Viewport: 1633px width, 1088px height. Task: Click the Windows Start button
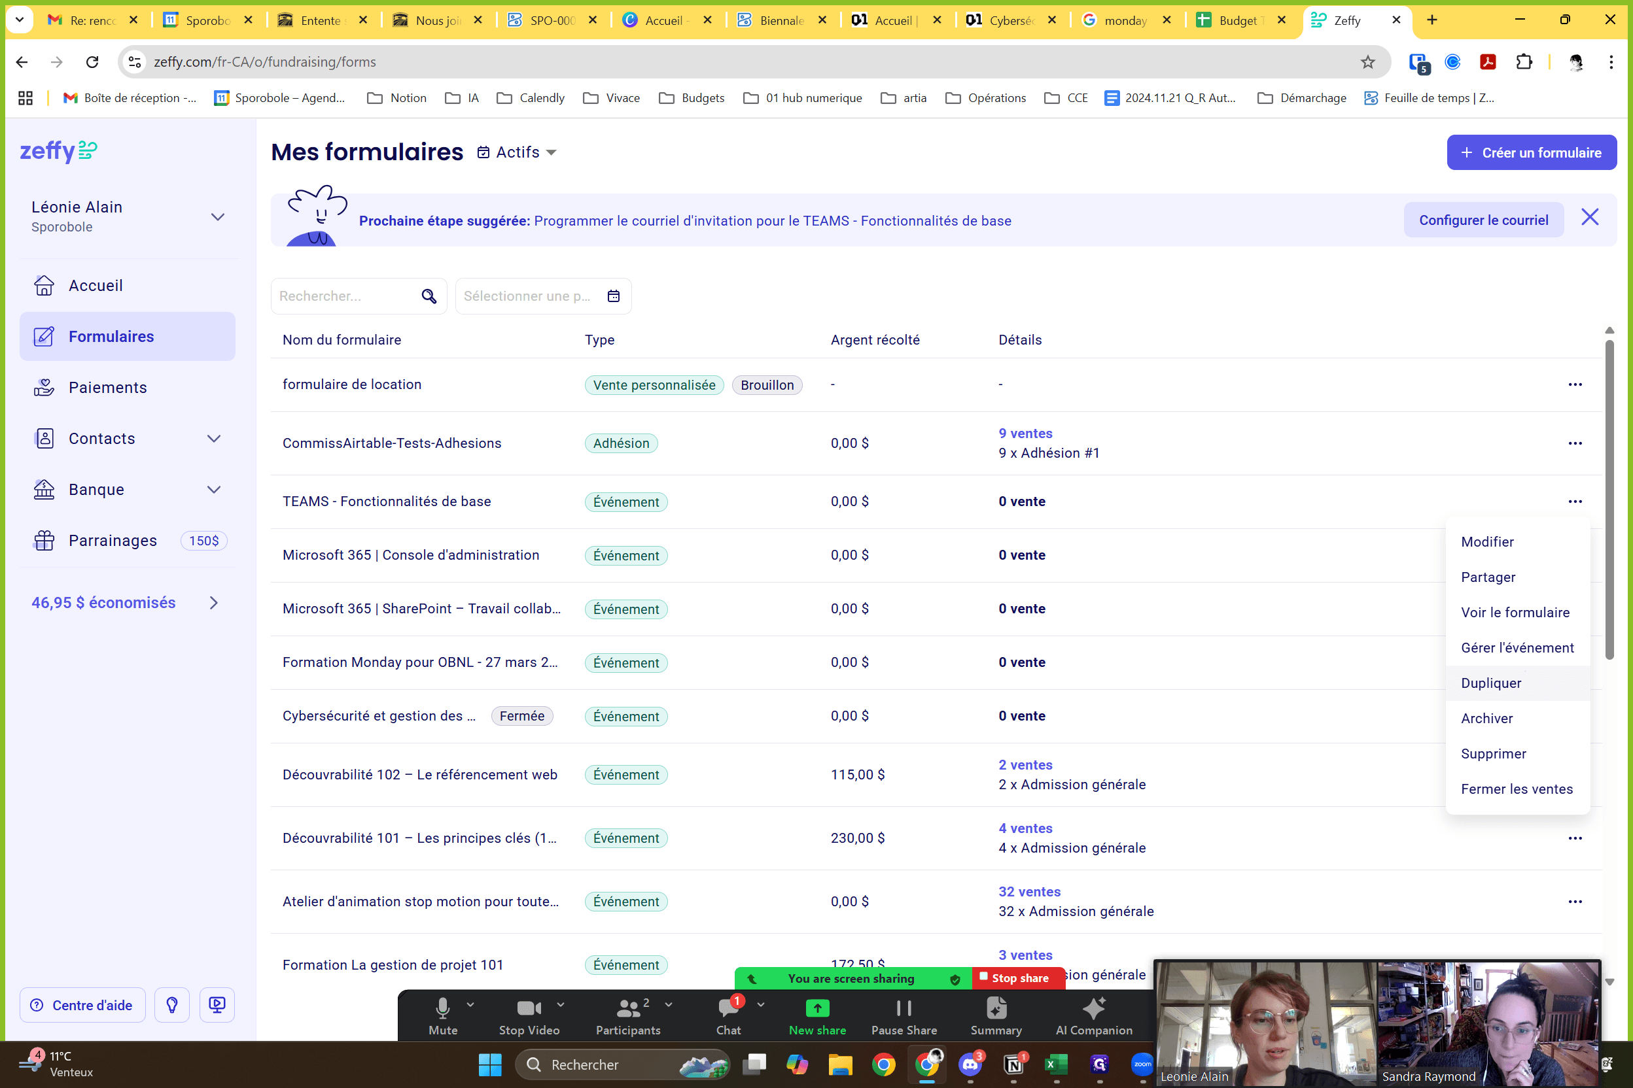490,1064
